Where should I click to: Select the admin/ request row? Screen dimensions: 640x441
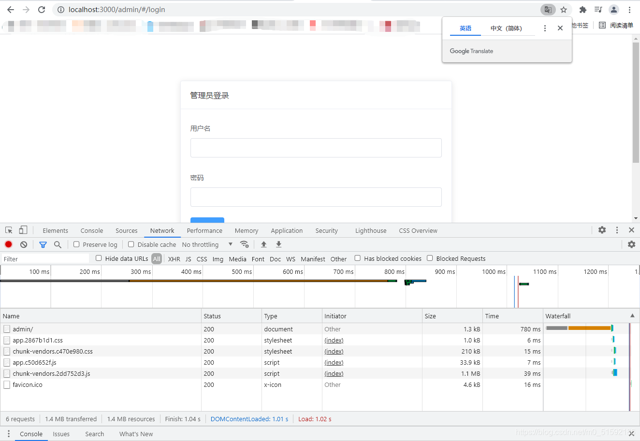tap(320, 329)
